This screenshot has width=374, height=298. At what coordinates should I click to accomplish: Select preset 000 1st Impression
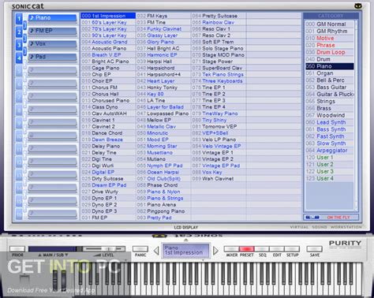pyautogui.click(x=108, y=16)
